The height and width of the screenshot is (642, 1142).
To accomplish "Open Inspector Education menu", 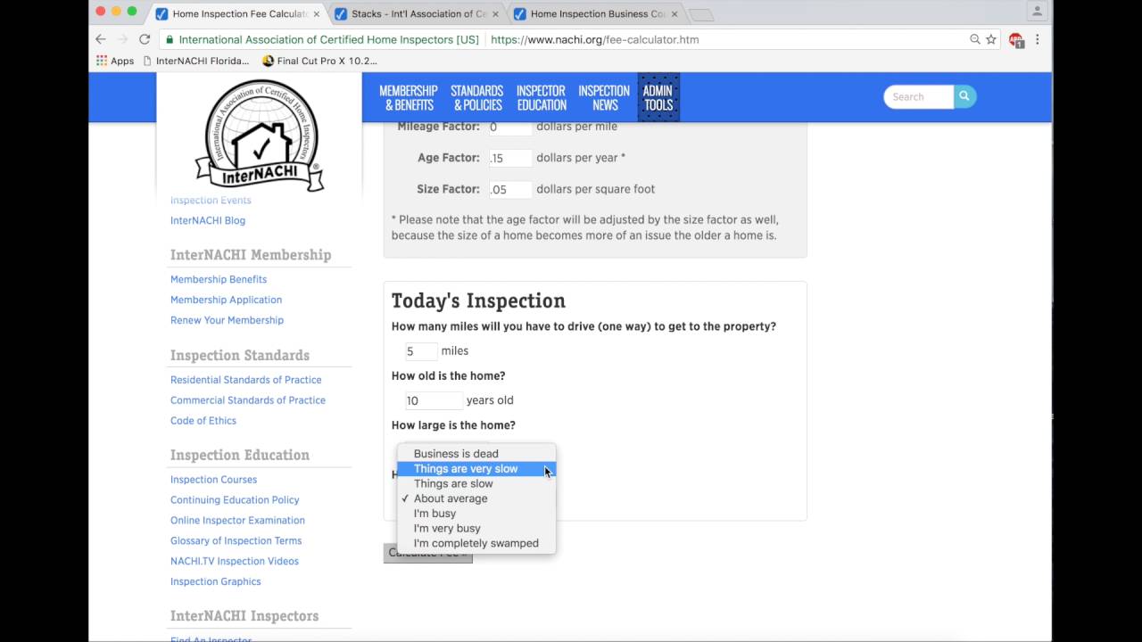I will click(x=541, y=97).
